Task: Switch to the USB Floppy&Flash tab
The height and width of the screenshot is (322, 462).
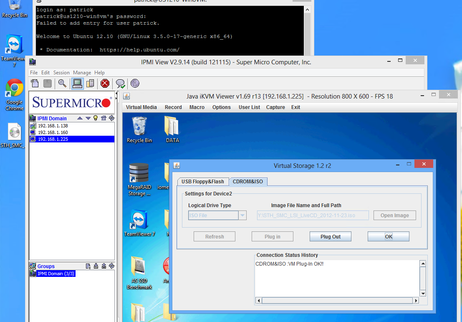Action: click(x=203, y=182)
